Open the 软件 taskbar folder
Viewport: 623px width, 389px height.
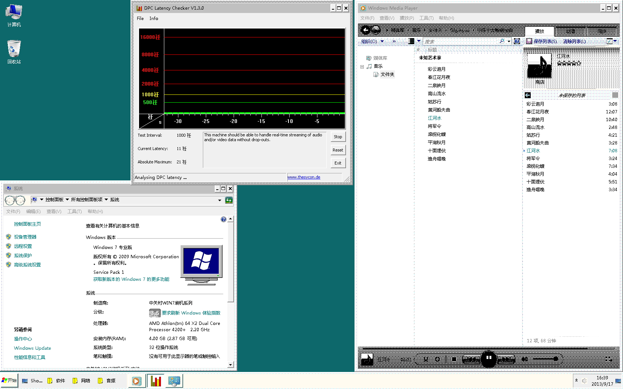click(x=56, y=380)
